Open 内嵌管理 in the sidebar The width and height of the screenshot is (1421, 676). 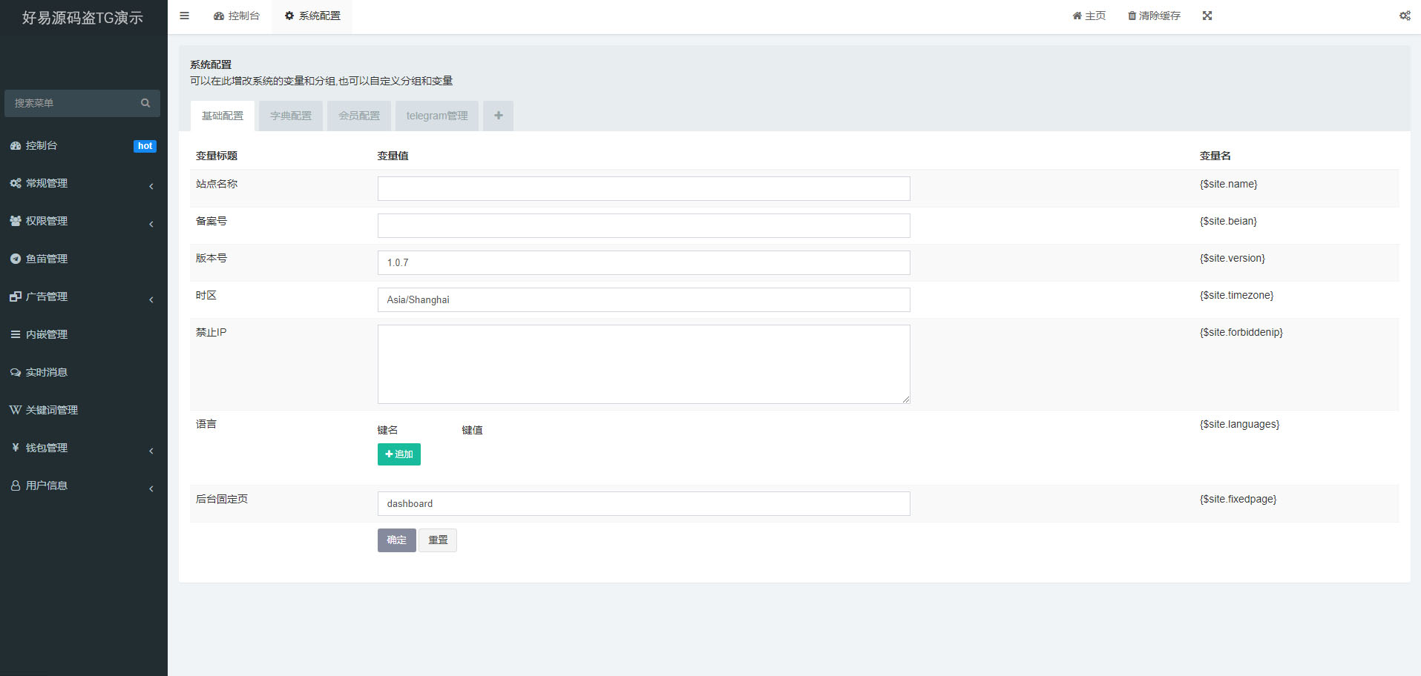click(x=46, y=334)
